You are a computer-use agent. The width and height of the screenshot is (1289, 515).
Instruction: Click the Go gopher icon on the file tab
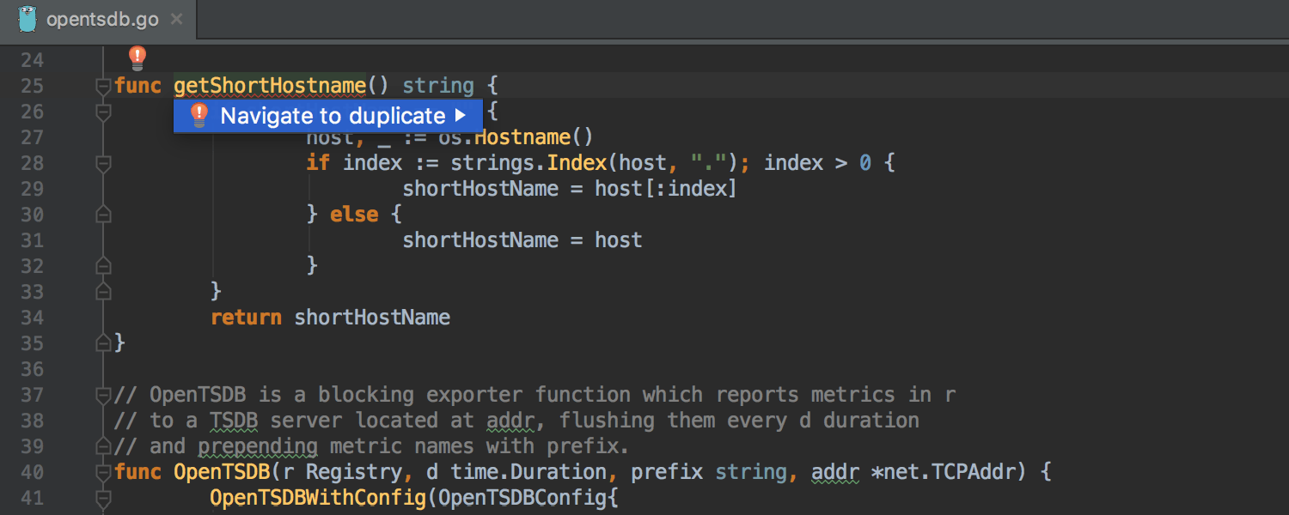click(27, 19)
